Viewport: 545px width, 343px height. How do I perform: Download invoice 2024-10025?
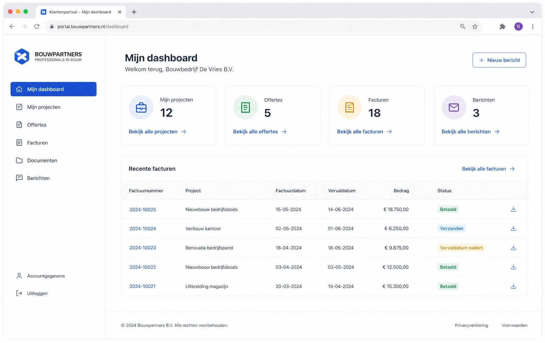click(513, 209)
